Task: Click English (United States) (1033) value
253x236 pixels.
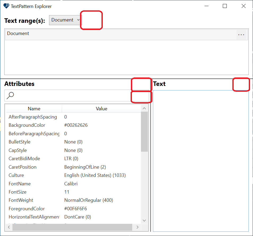Action: 95,175
